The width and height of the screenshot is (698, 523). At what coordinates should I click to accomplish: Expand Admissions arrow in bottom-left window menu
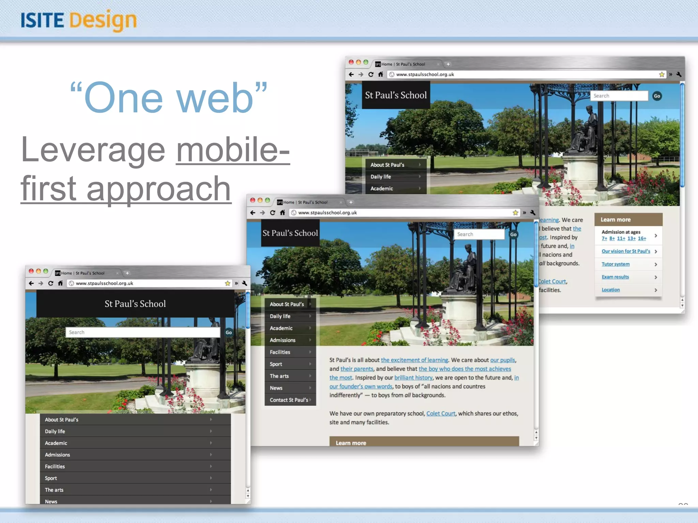[211, 455]
